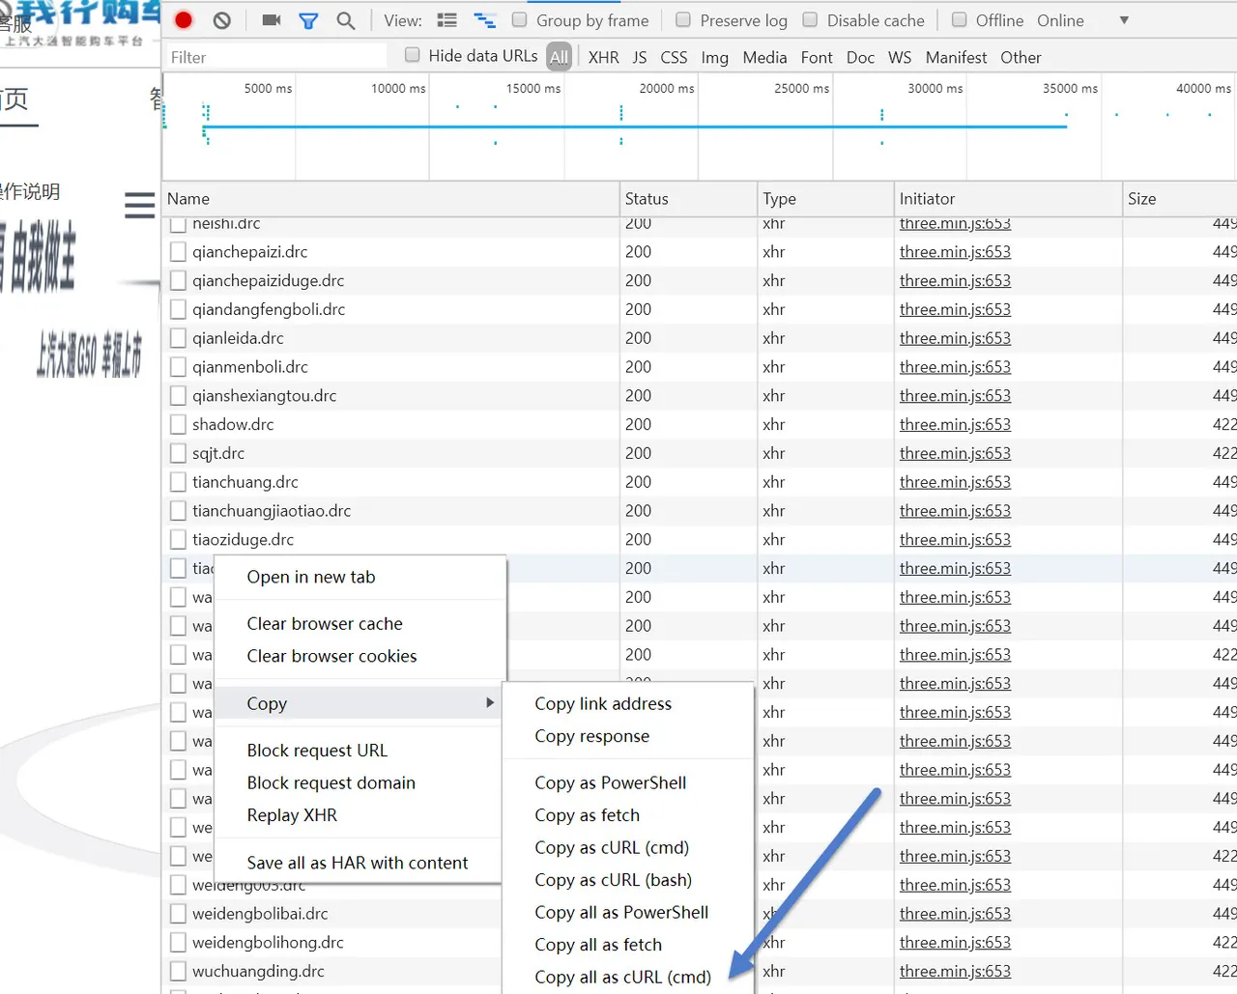Choose Copy all as cURL (cmd)

tap(623, 977)
